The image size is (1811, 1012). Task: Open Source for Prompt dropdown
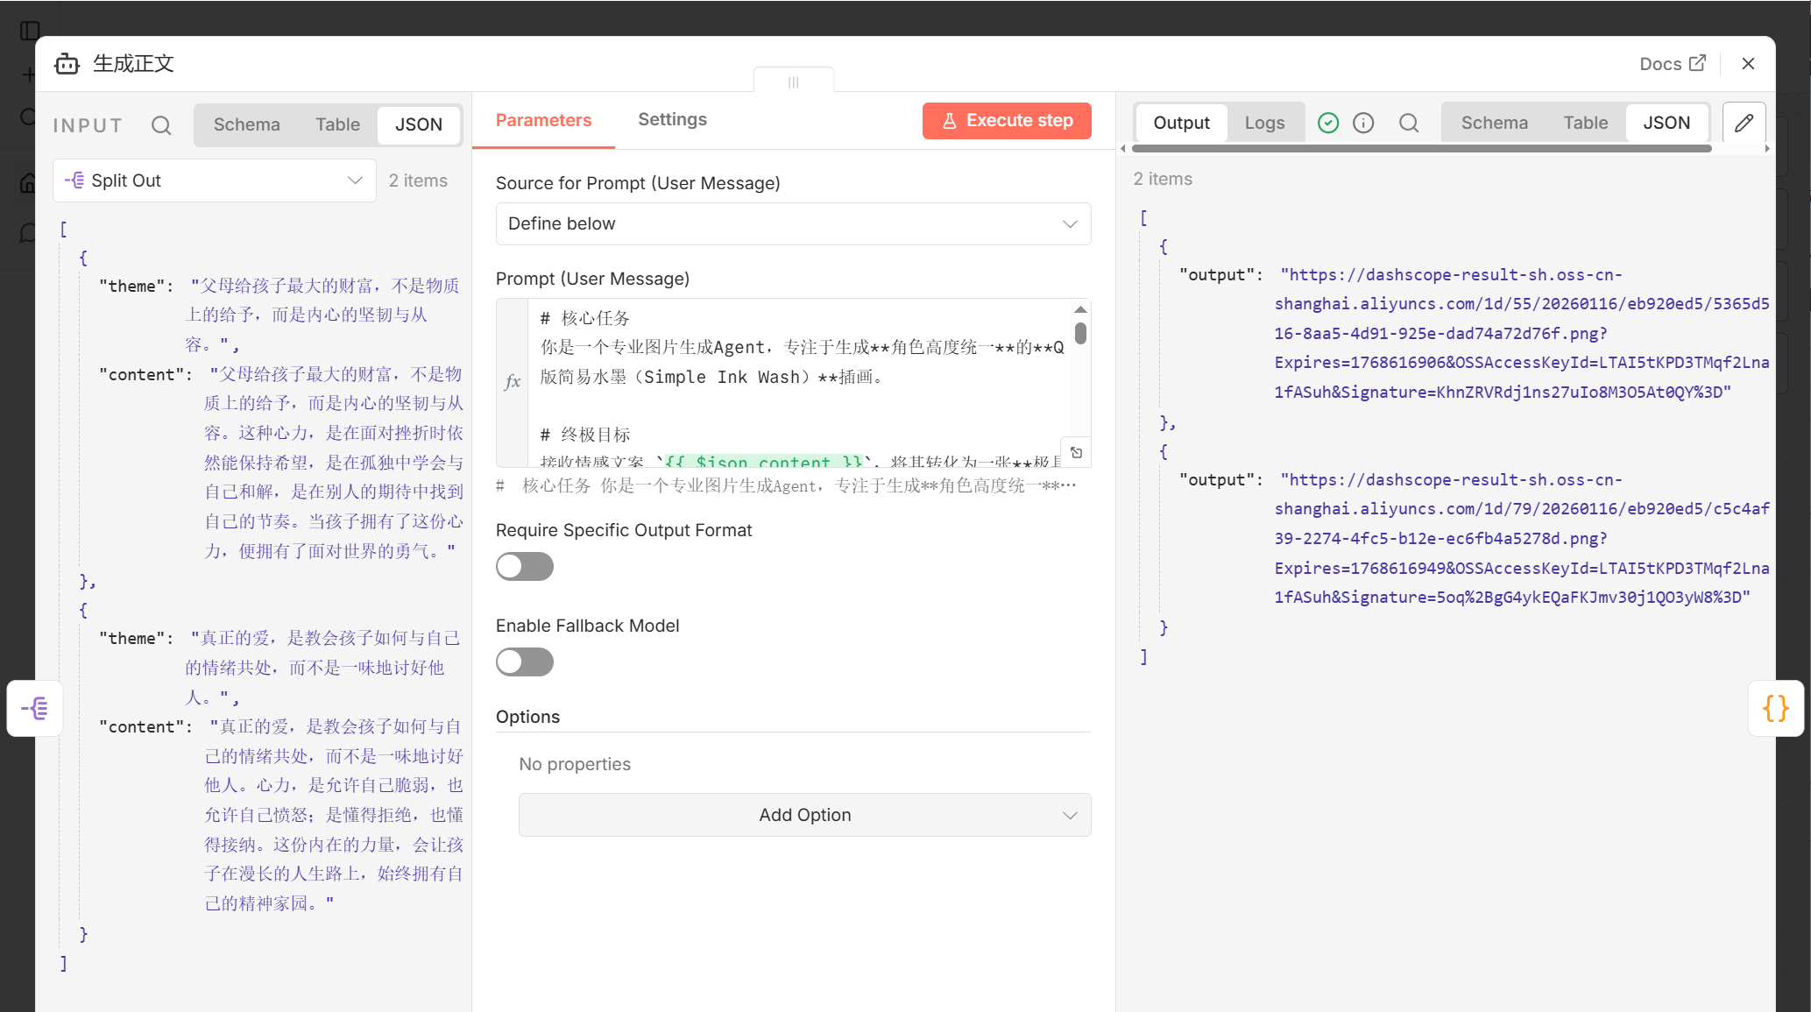pyautogui.click(x=793, y=223)
